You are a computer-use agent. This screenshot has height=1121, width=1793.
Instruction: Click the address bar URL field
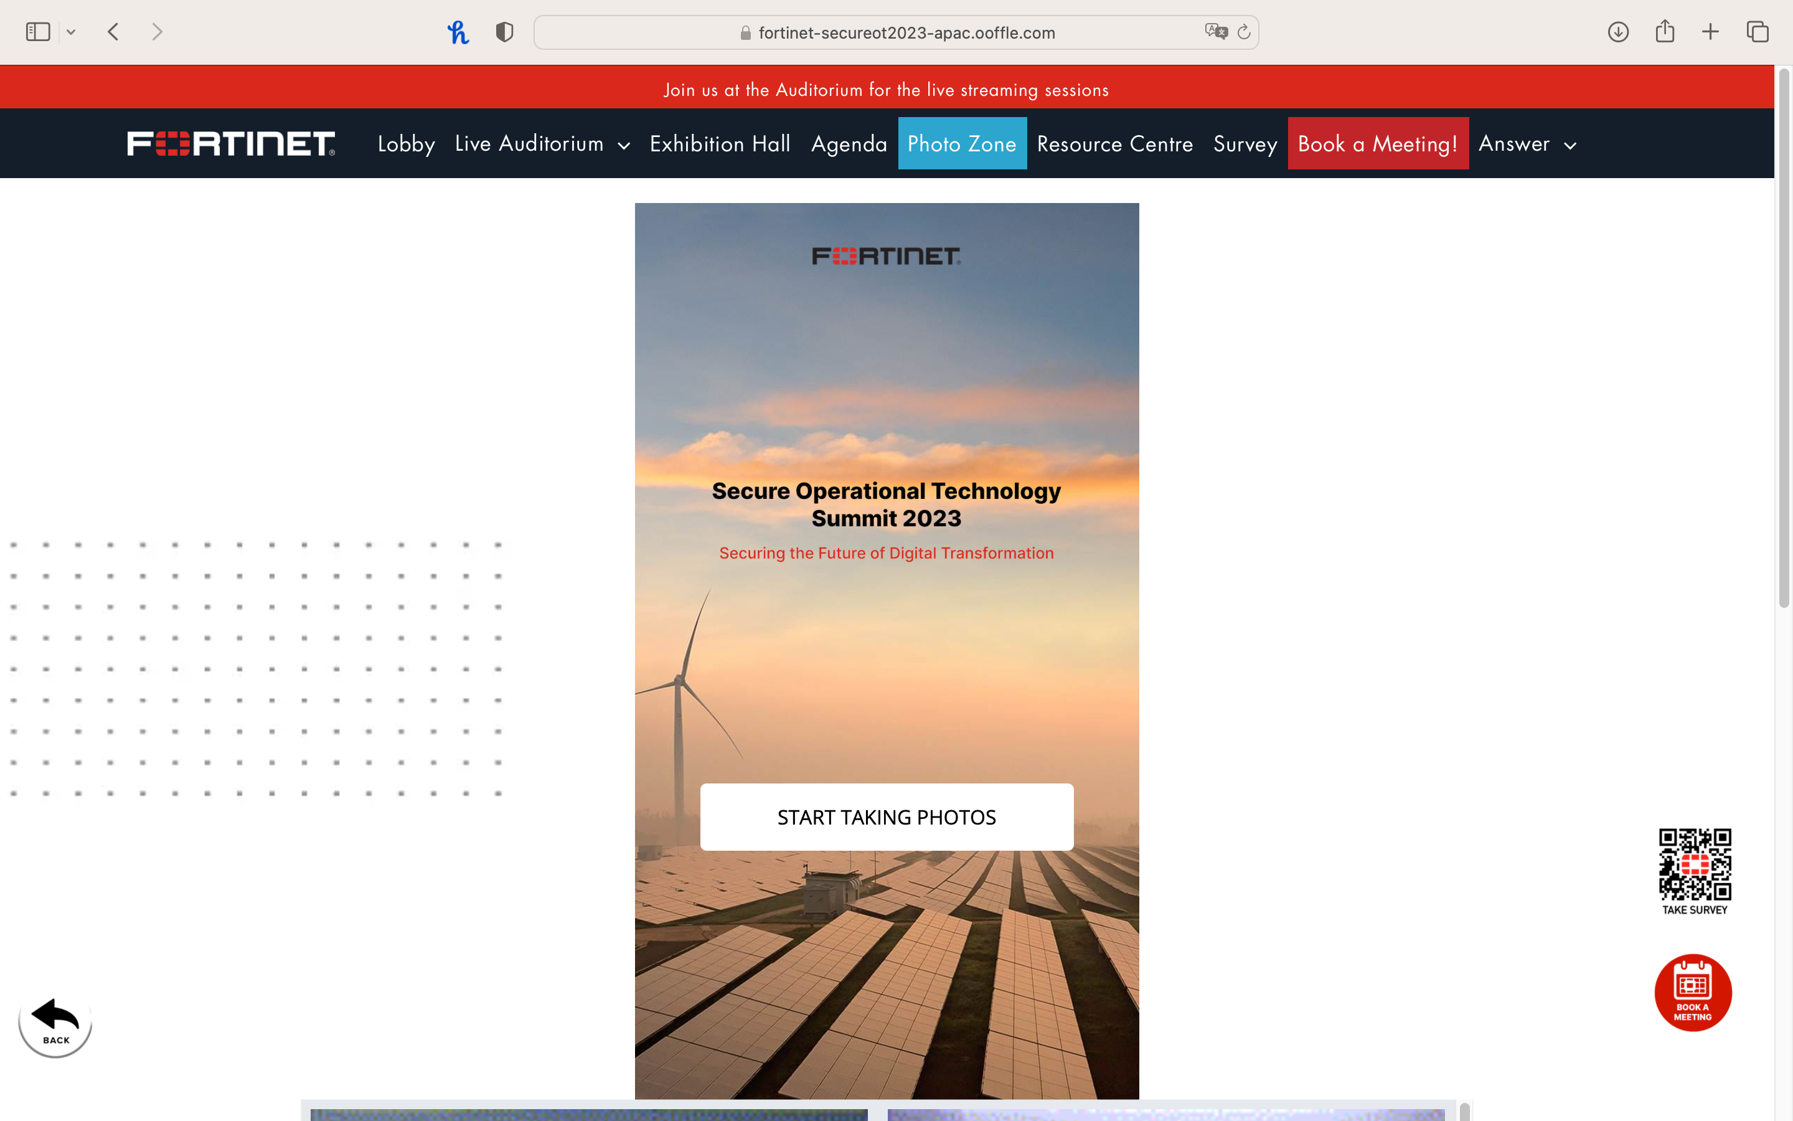pyautogui.click(x=896, y=32)
